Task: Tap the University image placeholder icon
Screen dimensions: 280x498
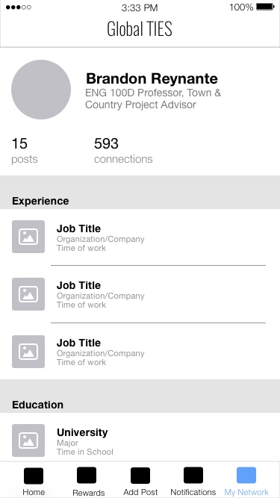Action: pyautogui.click(x=28, y=441)
